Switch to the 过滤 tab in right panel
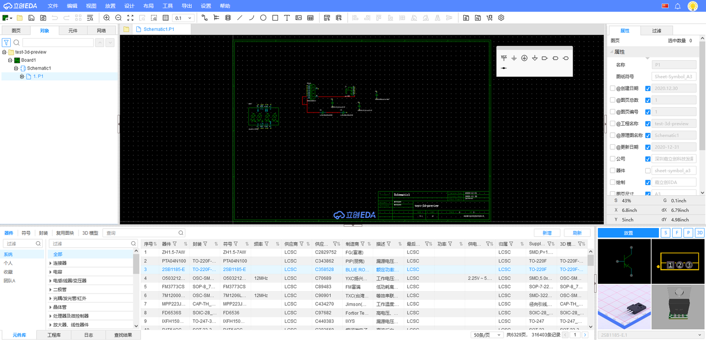The width and height of the screenshot is (706, 340). pos(656,30)
